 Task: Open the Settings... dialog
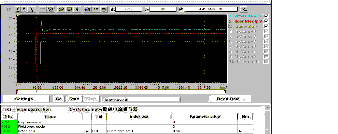coord(26,99)
